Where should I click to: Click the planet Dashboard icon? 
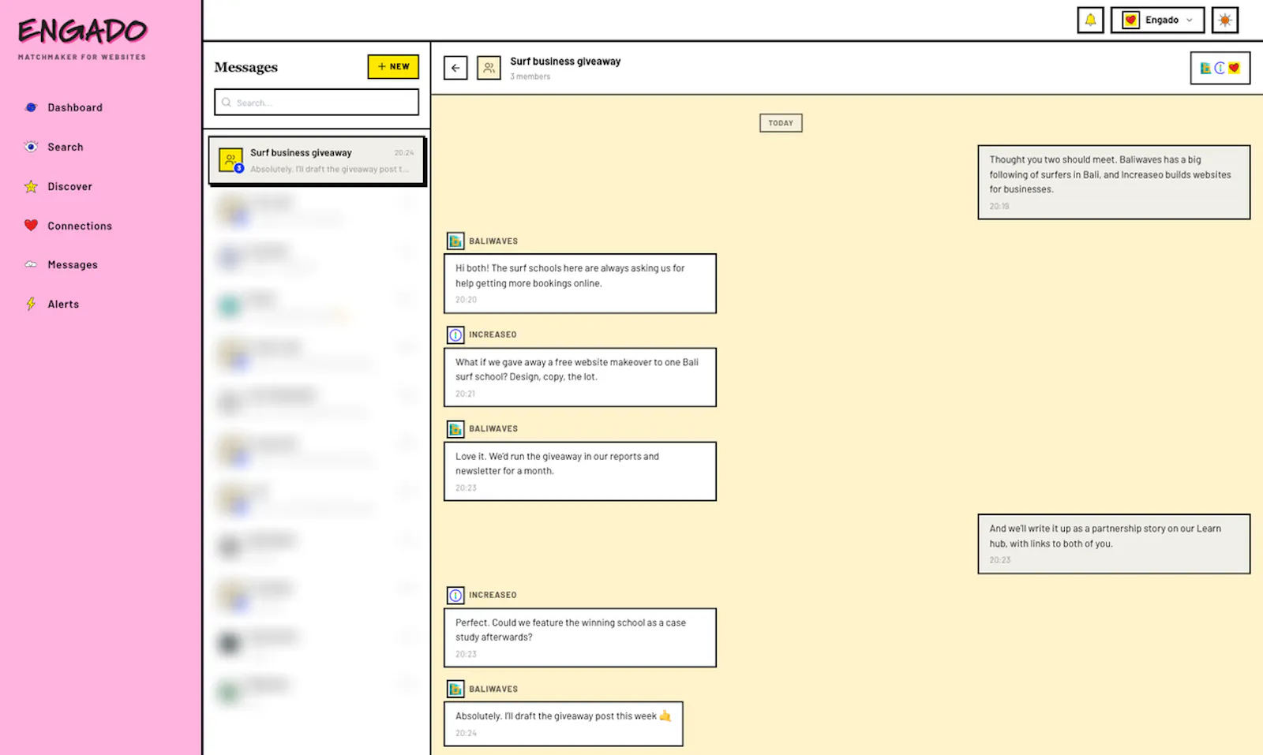(31, 107)
